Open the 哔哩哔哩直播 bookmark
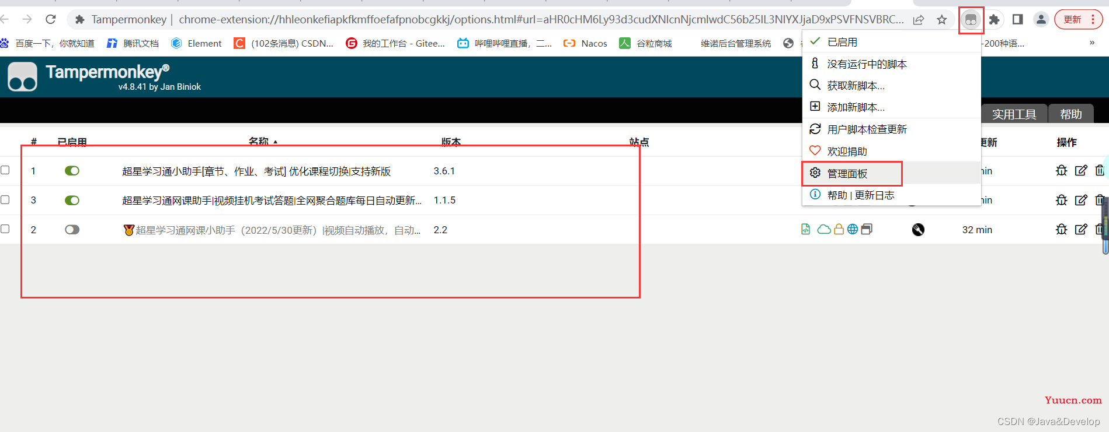Image resolution: width=1109 pixels, height=432 pixels. (505, 43)
